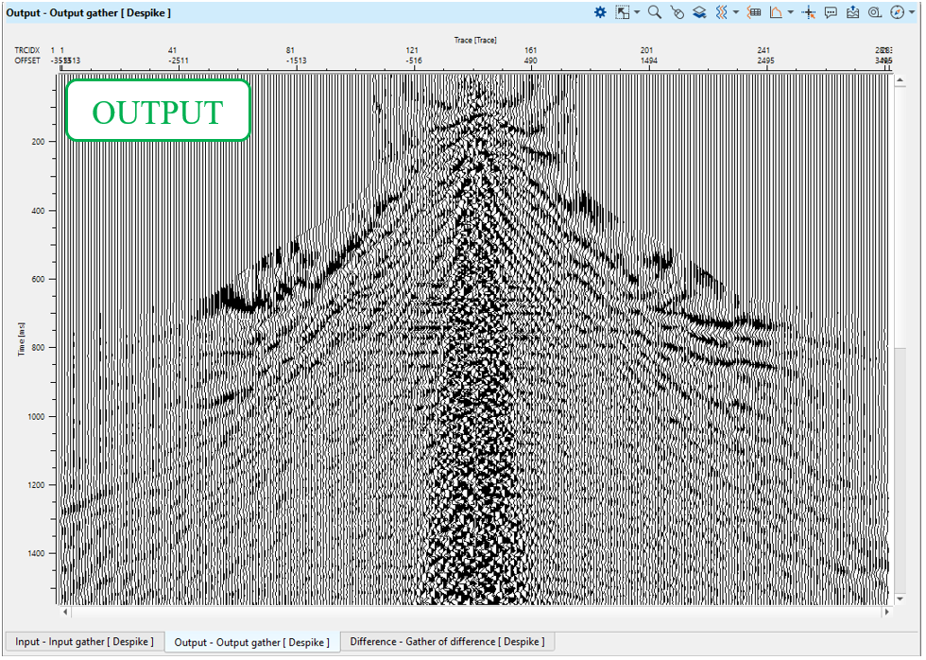The image size is (926, 660).
Task: Enable the crosshair cursor tool
Action: 809,12
